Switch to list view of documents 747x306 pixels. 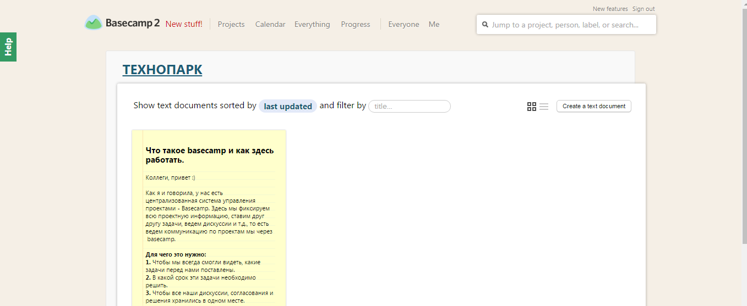544,107
